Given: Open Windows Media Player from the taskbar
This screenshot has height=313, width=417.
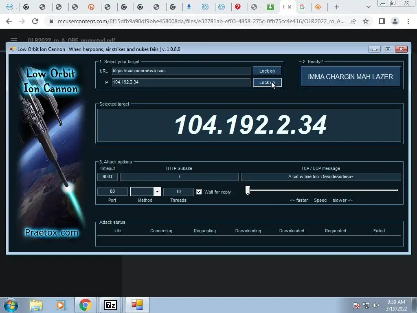Looking at the screenshot, I should [61, 305].
